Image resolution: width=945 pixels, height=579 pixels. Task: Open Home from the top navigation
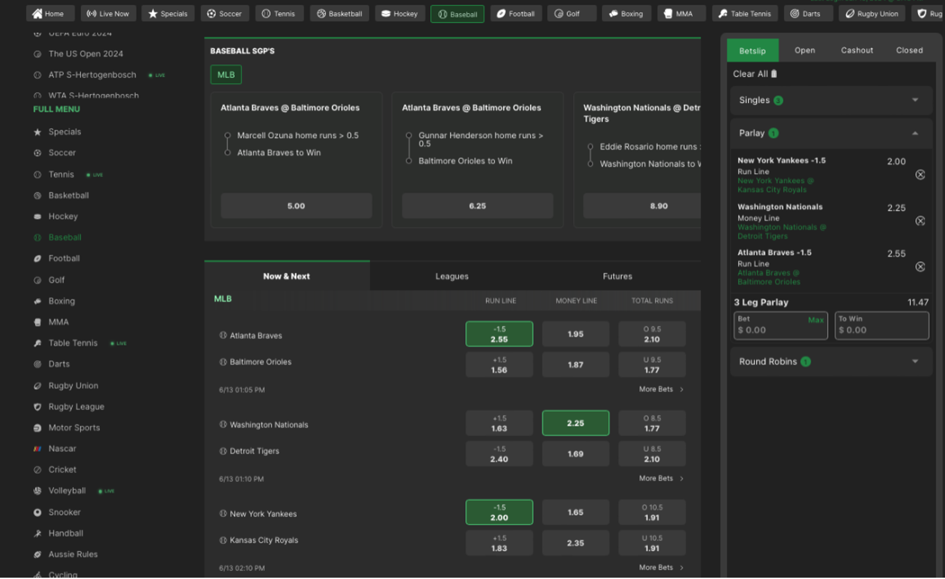click(x=49, y=14)
